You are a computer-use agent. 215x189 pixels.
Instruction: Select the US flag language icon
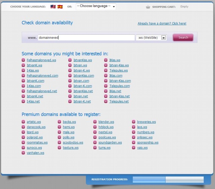53,7
